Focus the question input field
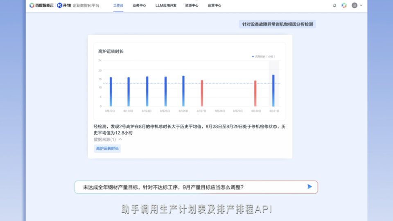Viewport: 393px width, 221px height. click(x=188, y=187)
